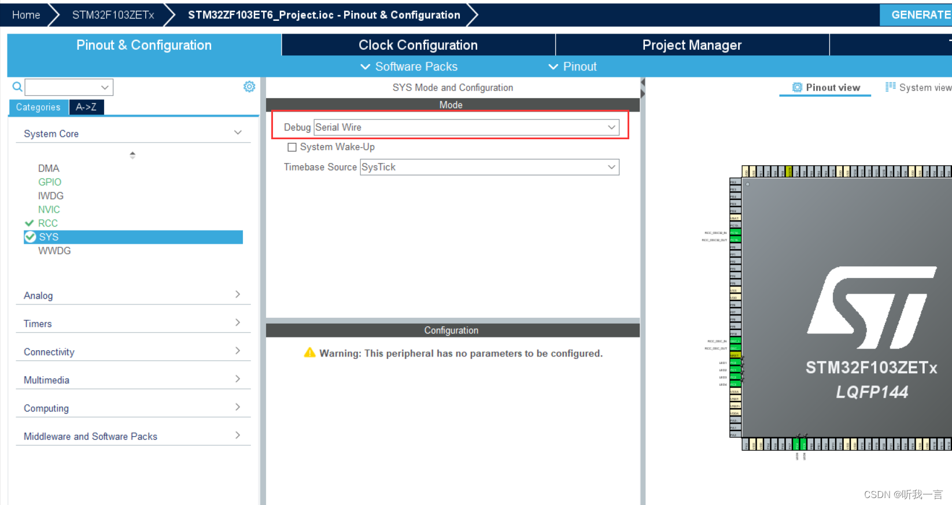
Task: Expand the Computing category
Action: [133, 408]
